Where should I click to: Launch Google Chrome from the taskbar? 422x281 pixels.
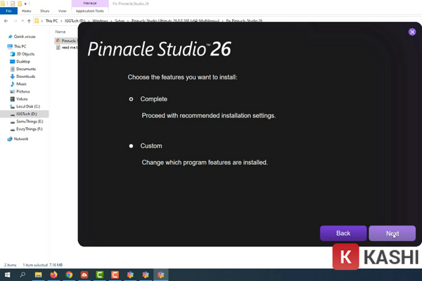[x=69, y=275]
